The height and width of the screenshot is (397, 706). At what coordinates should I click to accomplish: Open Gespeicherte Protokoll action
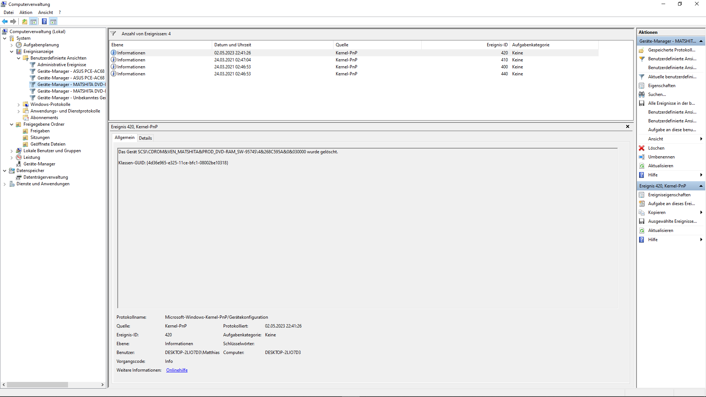671,50
